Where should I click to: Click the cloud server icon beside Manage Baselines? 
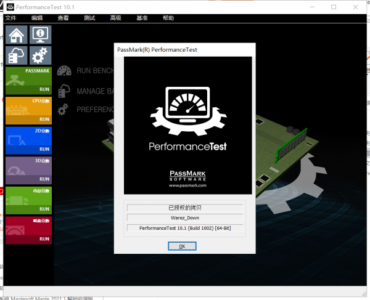[x=64, y=91]
